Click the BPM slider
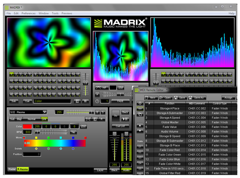Image resolution: width=240 pixels, height=178 pixels. pos(51,132)
